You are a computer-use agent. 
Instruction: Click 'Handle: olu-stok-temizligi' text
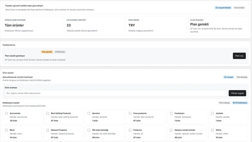tap(104, 133)
